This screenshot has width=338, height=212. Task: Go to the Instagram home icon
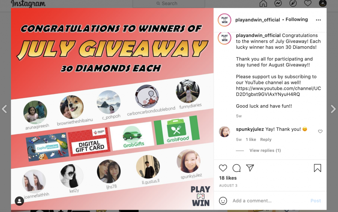click(263, 3)
